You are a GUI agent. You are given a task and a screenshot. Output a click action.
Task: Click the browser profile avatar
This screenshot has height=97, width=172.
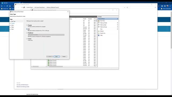click(167, 6)
